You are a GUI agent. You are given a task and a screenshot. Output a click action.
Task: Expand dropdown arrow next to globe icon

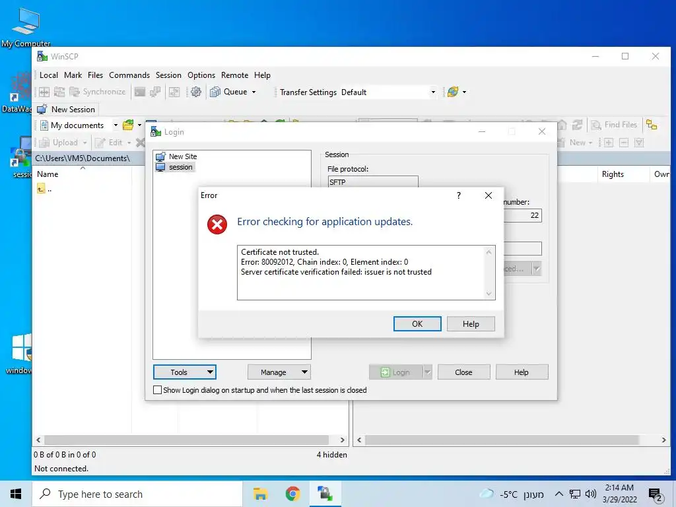[x=464, y=92]
